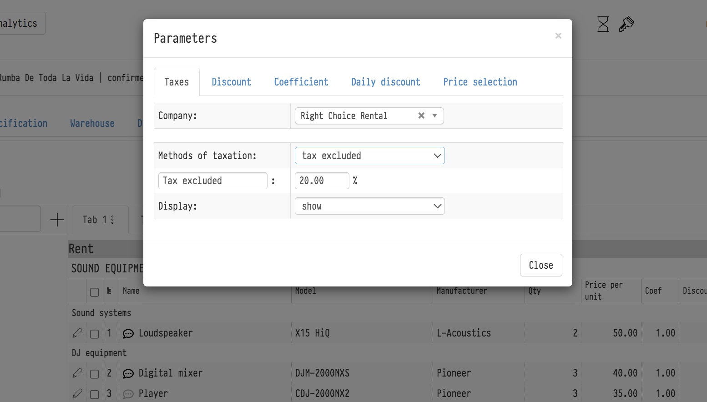Clear the Right Choice Rental company selection

[x=421, y=116]
